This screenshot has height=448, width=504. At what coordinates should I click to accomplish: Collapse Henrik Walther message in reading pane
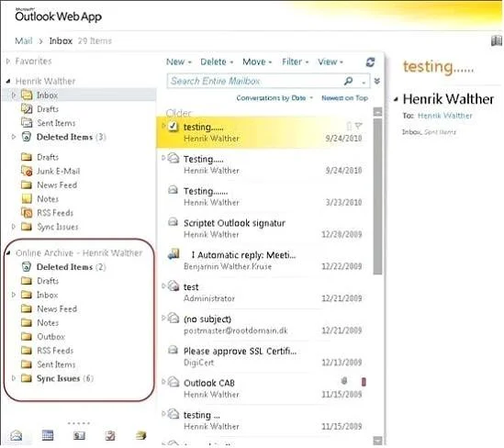pos(396,99)
